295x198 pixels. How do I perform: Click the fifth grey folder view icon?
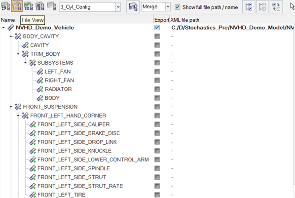[x=51, y=6]
